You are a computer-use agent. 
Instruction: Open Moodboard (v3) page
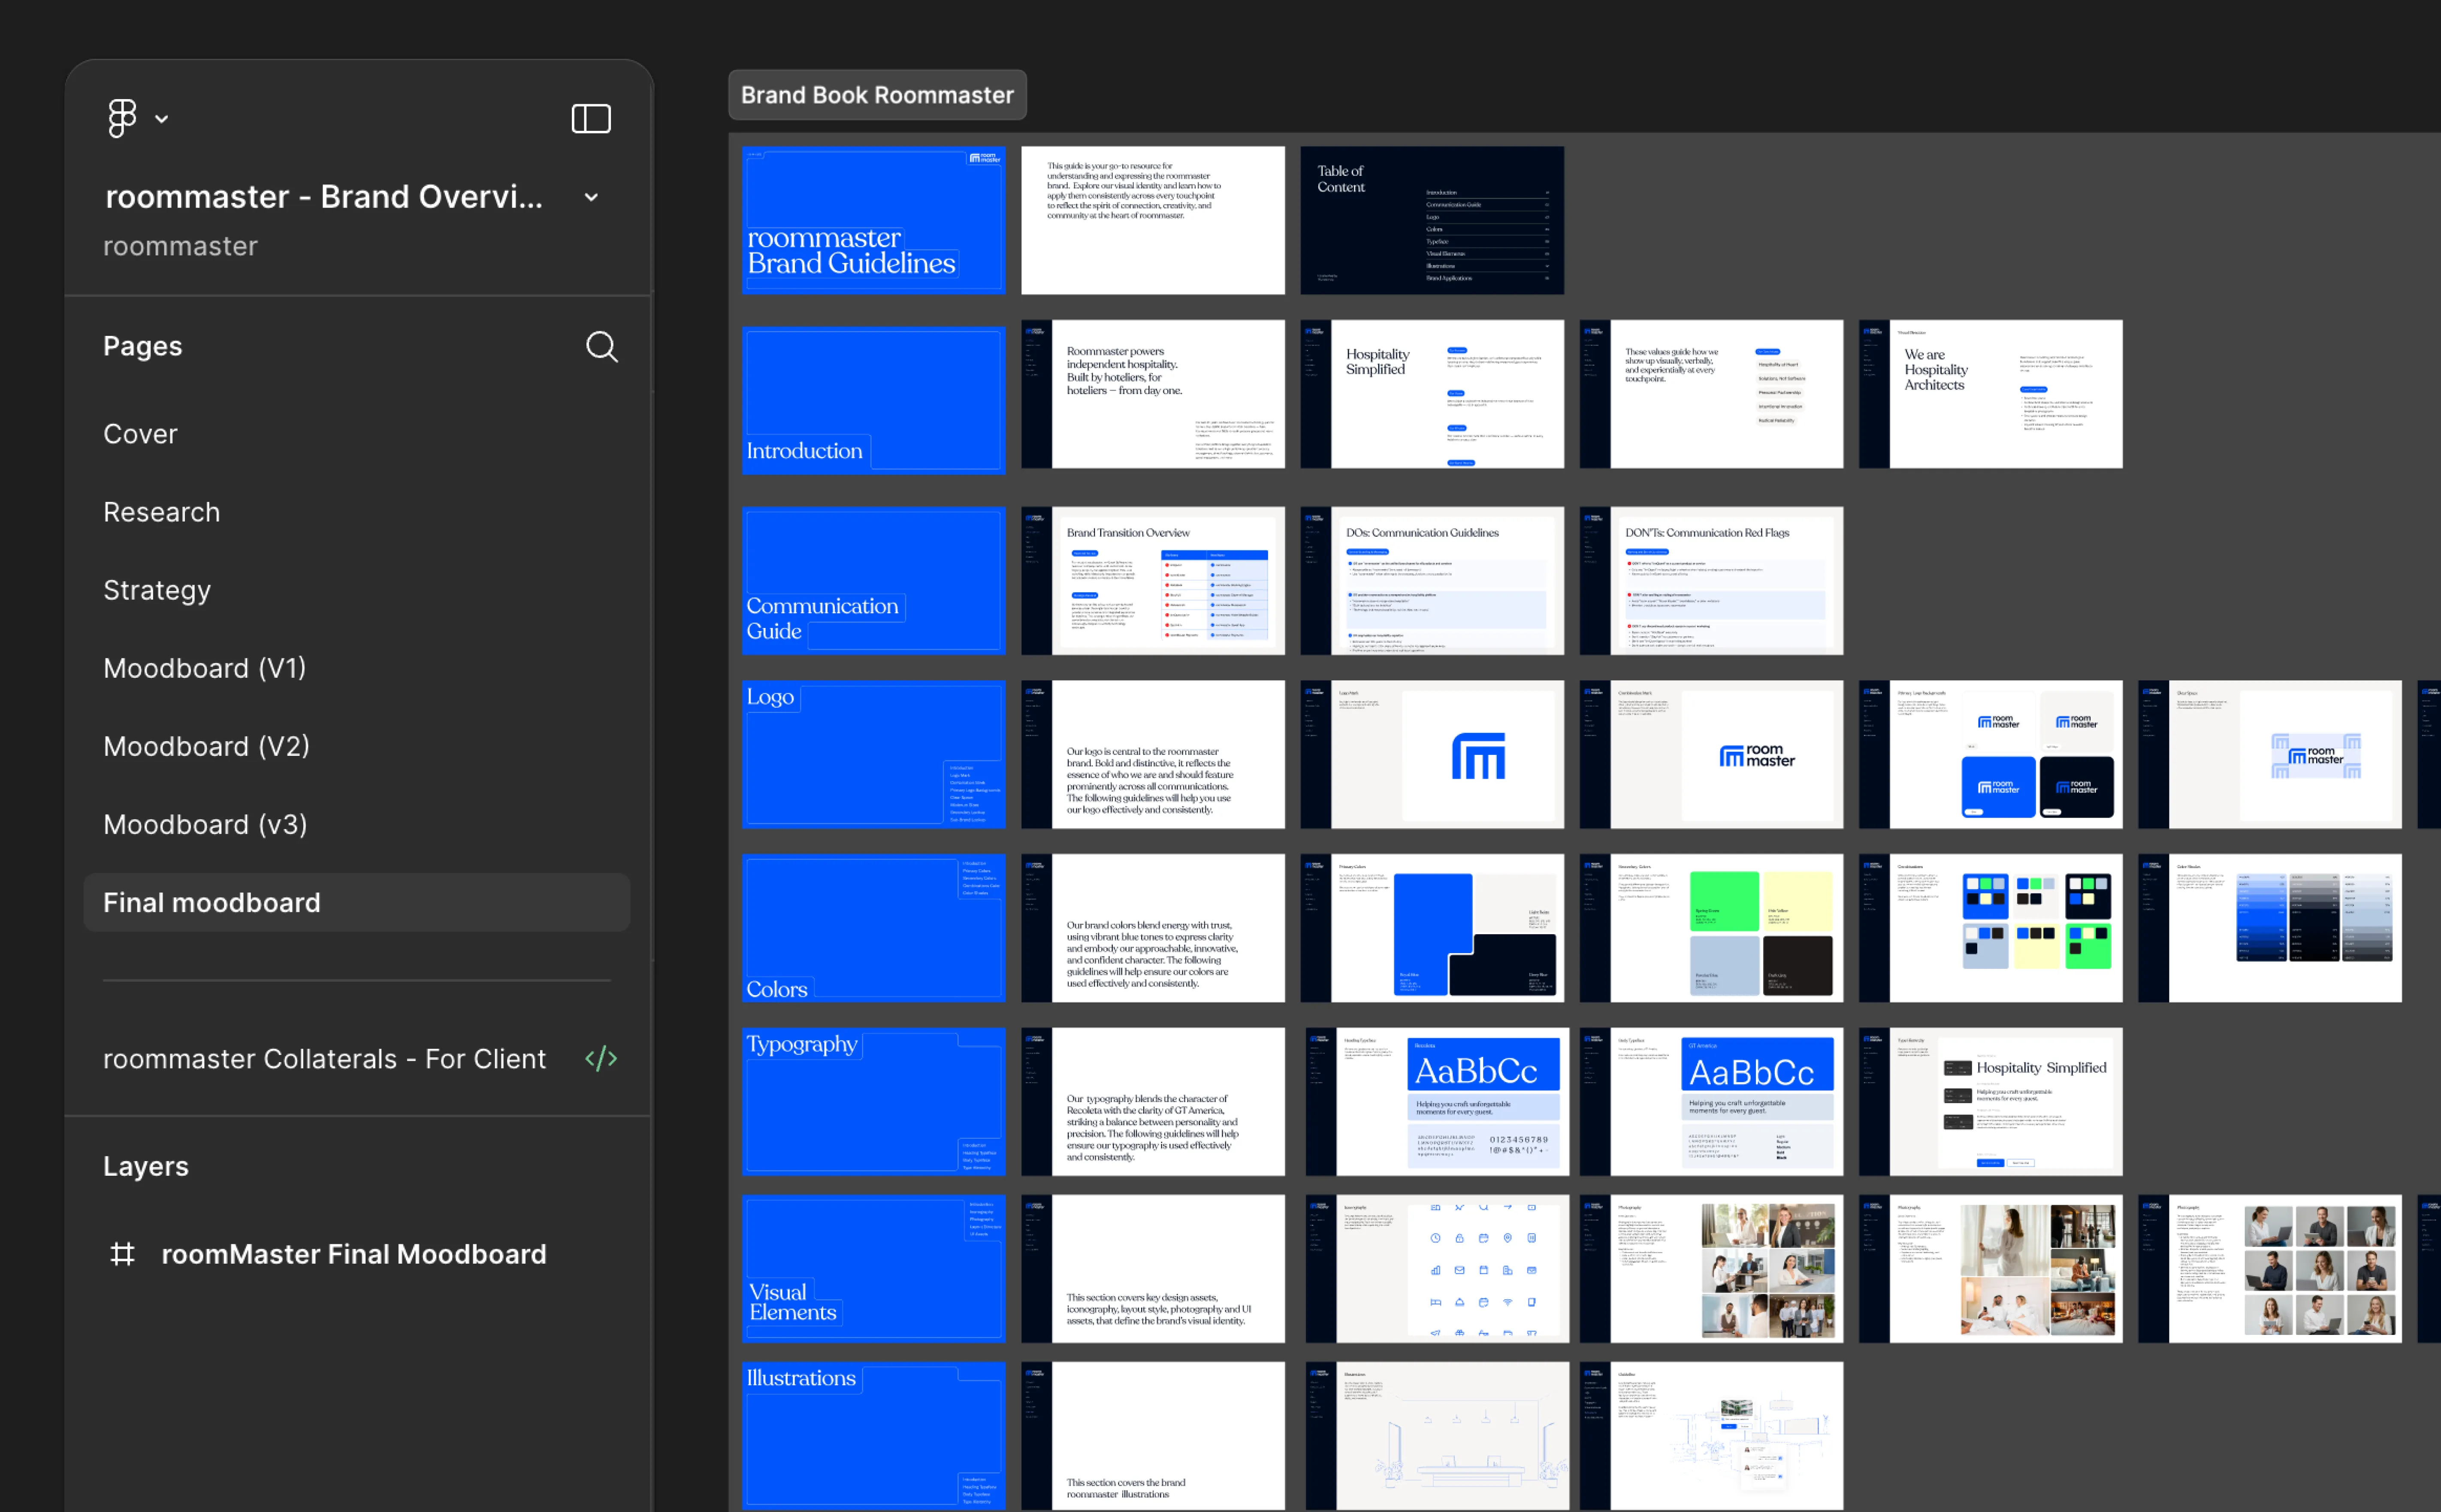pos(205,824)
